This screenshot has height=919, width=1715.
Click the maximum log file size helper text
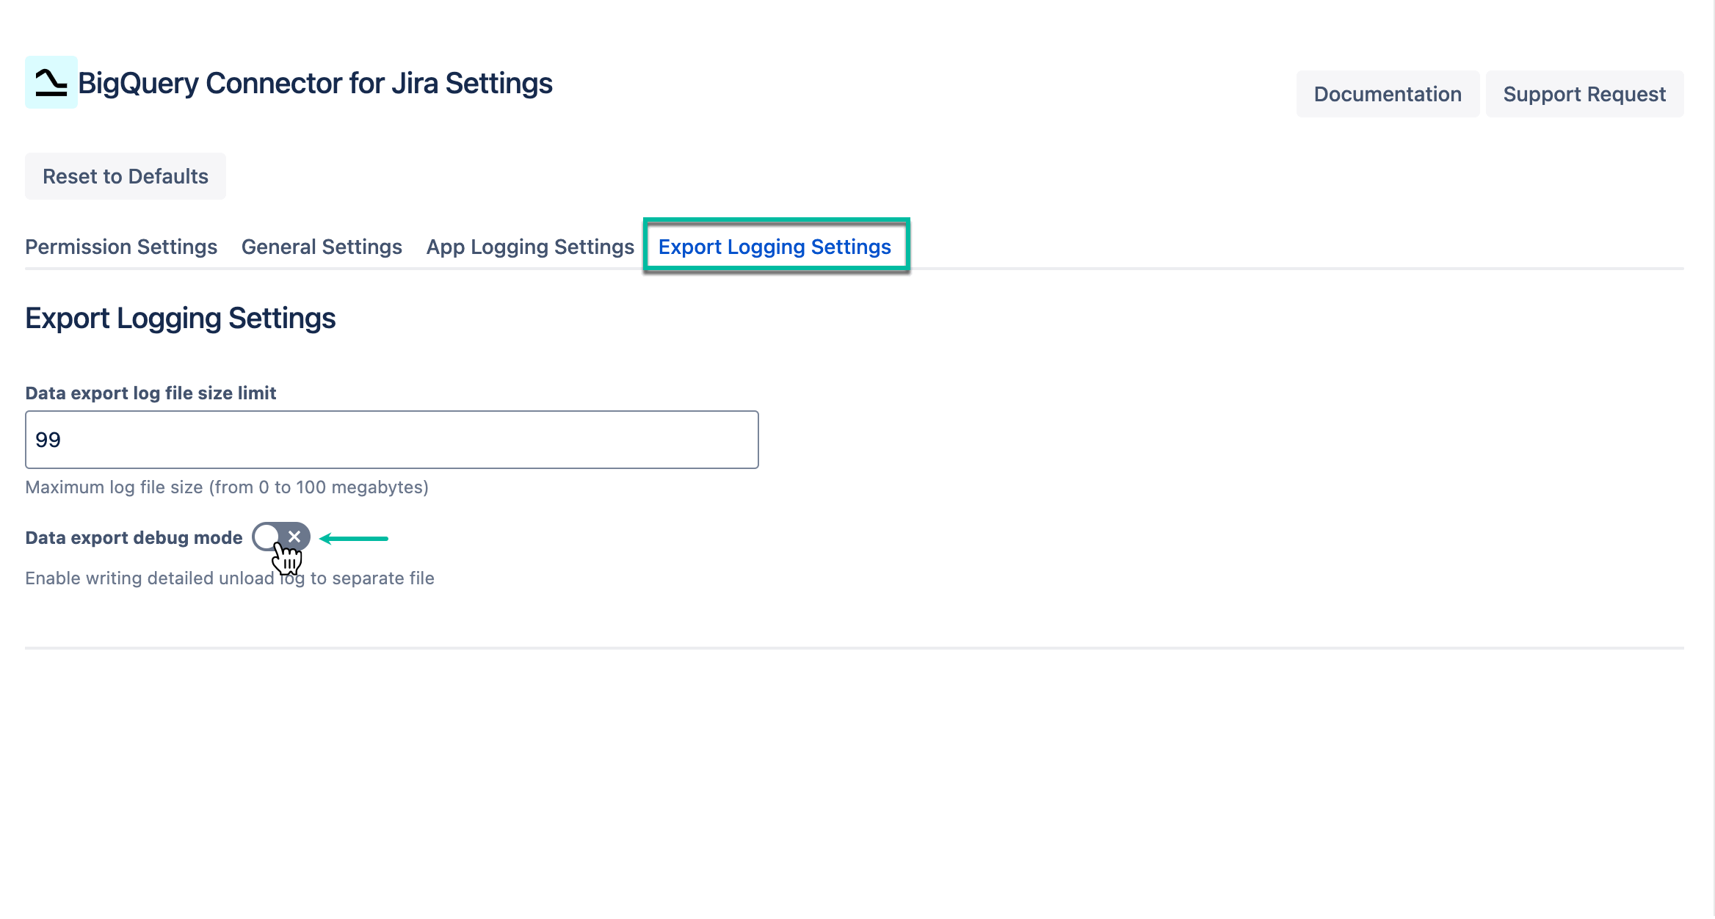click(226, 487)
